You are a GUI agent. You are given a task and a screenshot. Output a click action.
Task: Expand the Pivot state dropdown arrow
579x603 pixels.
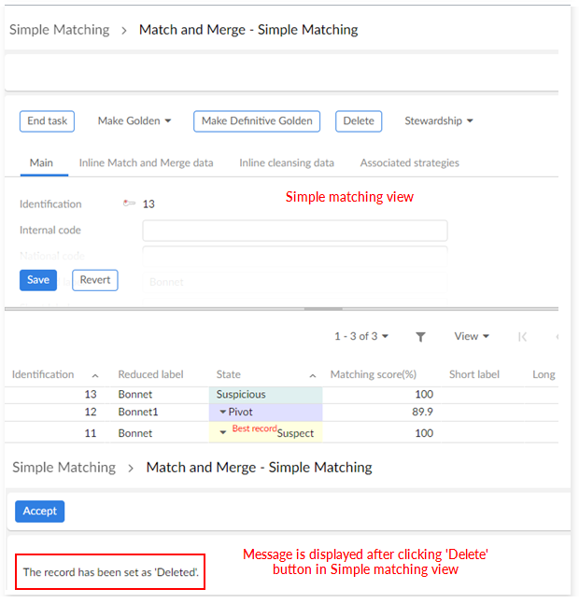(222, 412)
